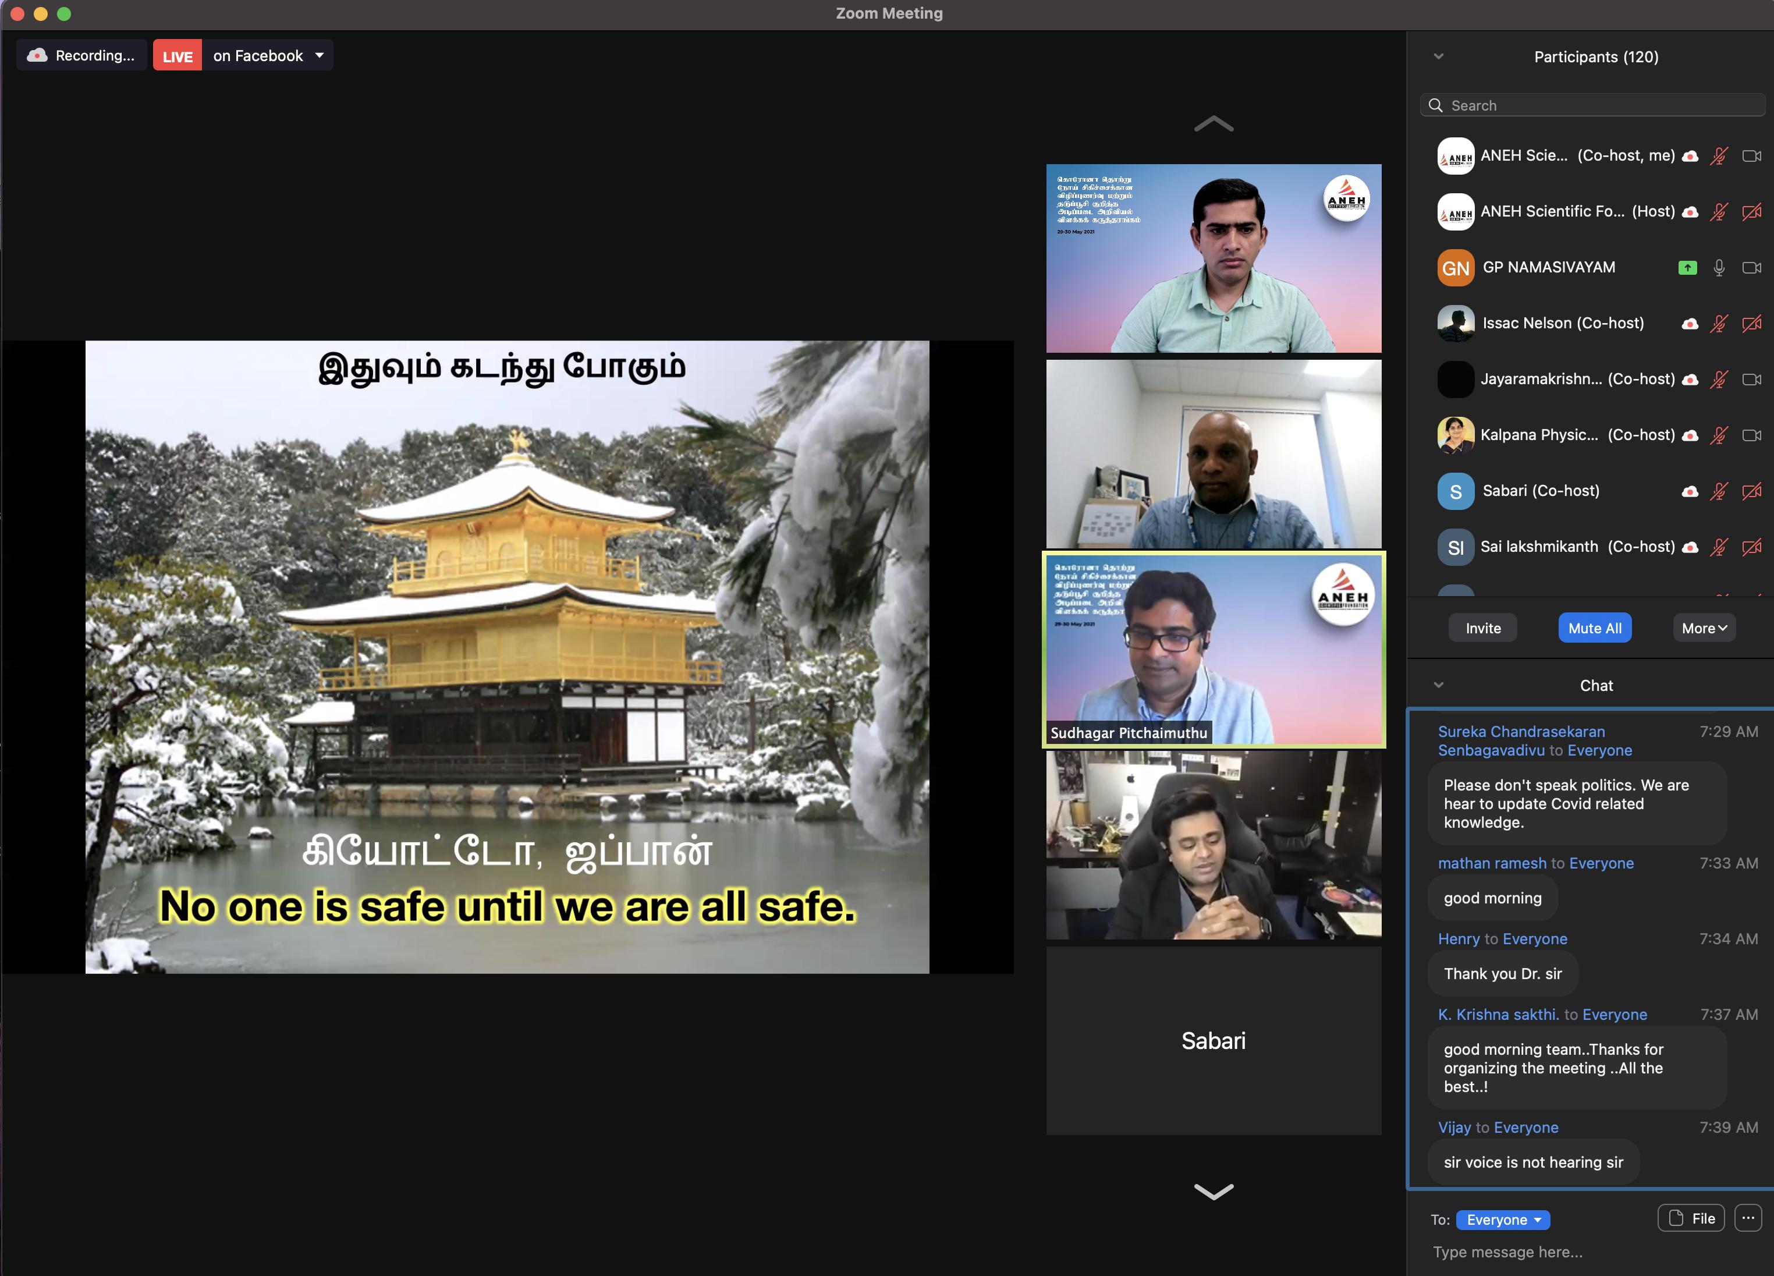Click the magnifier icon in Search

click(x=1435, y=105)
